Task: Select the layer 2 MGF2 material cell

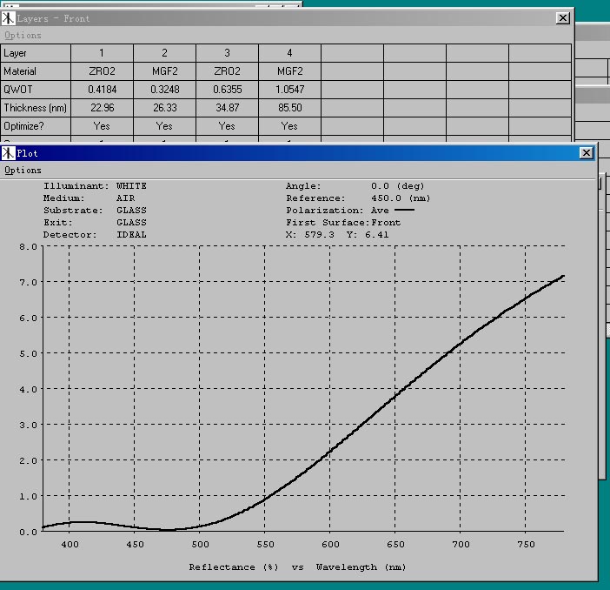Action: click(165, 71)
